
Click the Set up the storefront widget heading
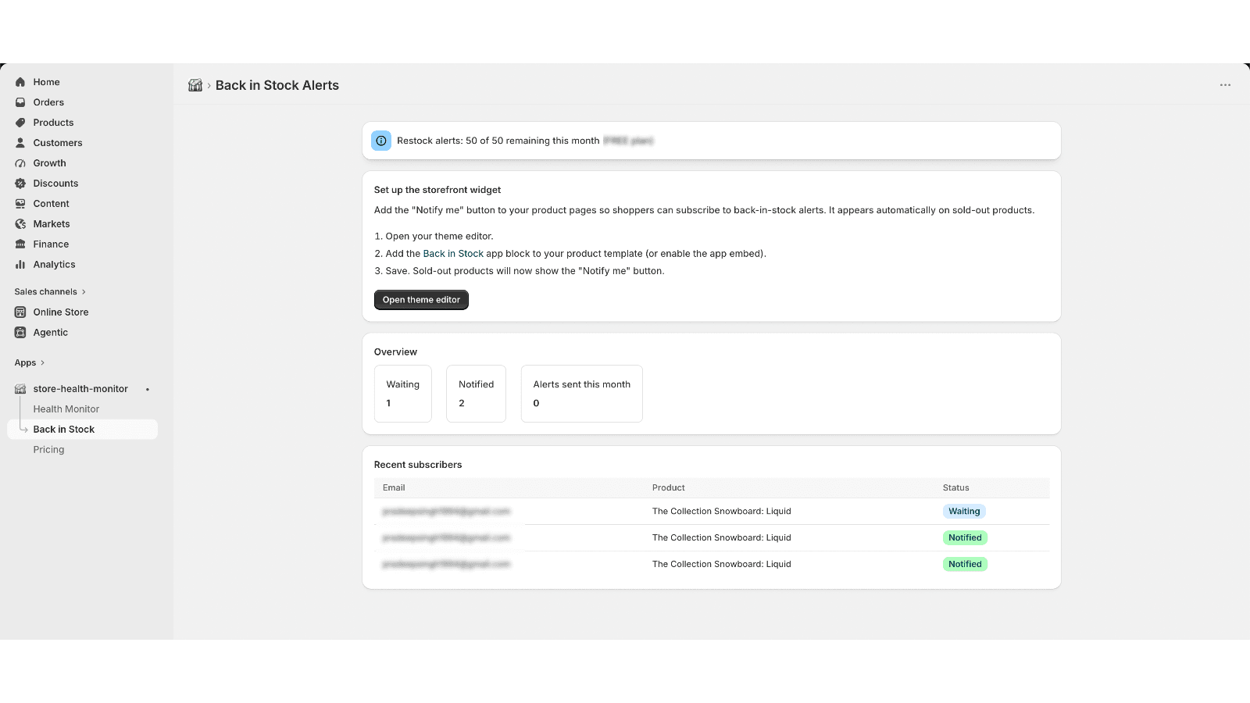pyautogui.click(x=437, y=190)
